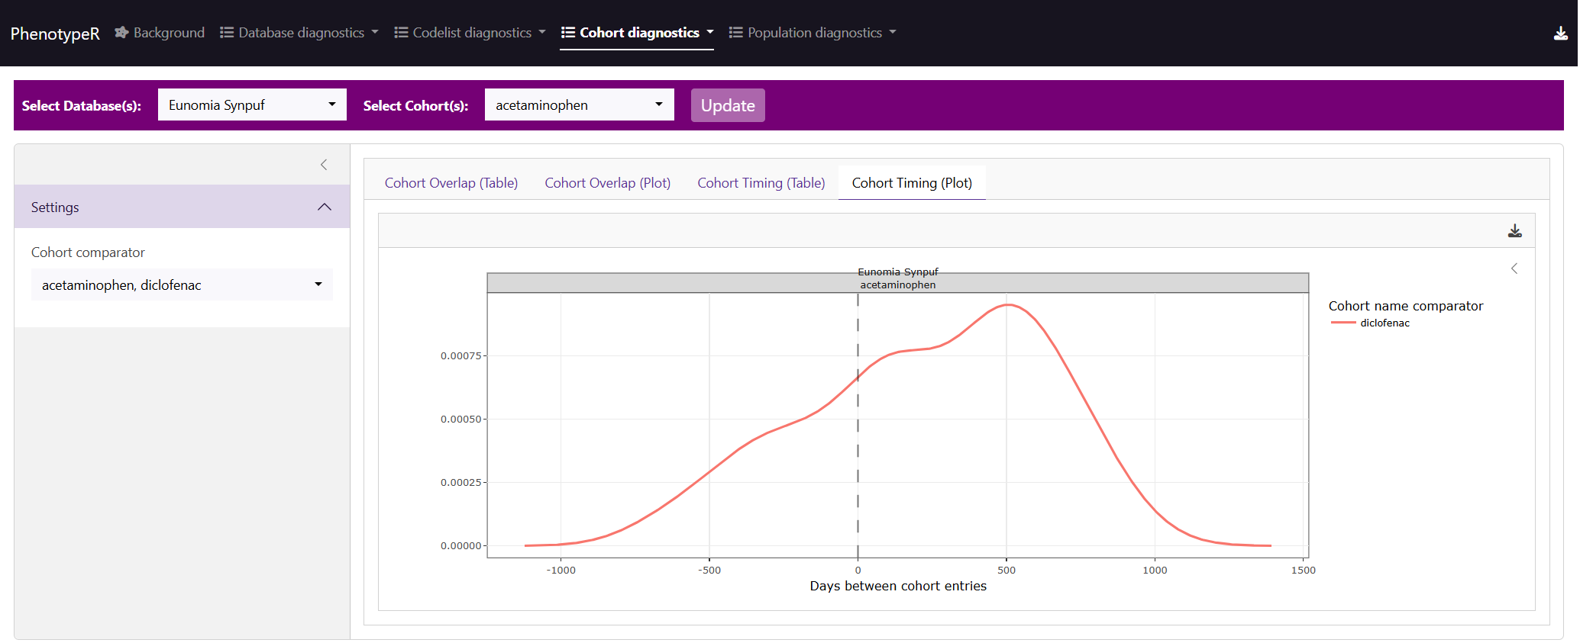
Task: Click the Codelist diagnostics list icon
Action: [401, 33]
